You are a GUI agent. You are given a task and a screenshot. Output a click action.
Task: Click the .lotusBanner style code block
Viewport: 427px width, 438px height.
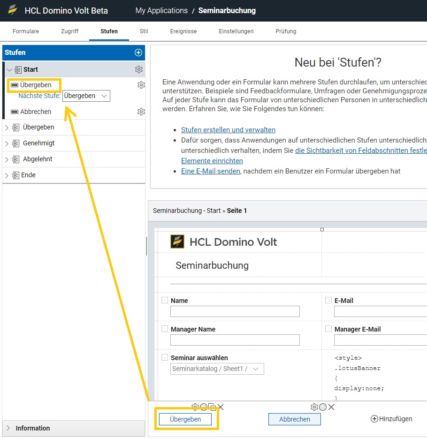(359, 378)
